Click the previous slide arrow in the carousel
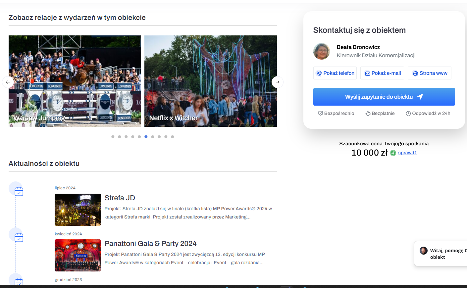Image resolution: width=467 pixels, height=288 pixels. click(x=8, y=82)
